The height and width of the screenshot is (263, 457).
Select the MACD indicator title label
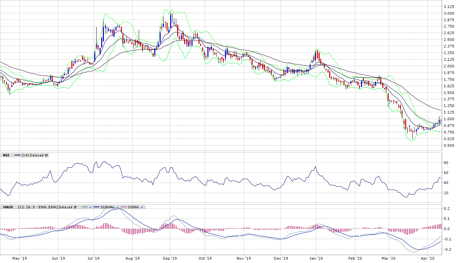point(8,207)
